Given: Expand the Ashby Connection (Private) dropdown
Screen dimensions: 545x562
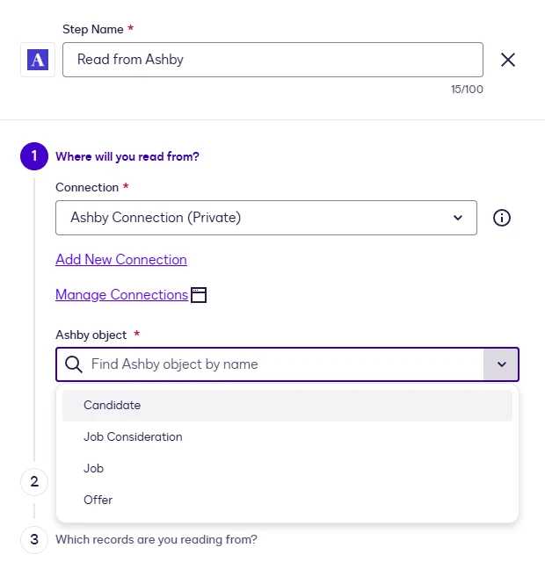Looking at the screenshot, I should point(266,218).
